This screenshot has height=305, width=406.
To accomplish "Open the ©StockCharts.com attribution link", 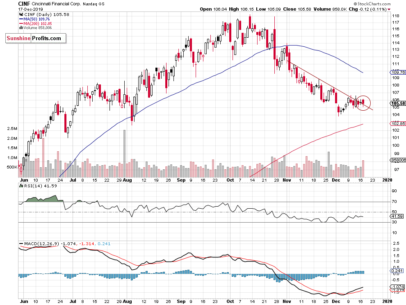I will click(x=372, y=4).
